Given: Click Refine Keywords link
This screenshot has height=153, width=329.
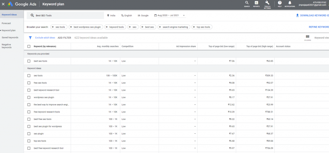Looking at the screenshot, I should 319,27.
